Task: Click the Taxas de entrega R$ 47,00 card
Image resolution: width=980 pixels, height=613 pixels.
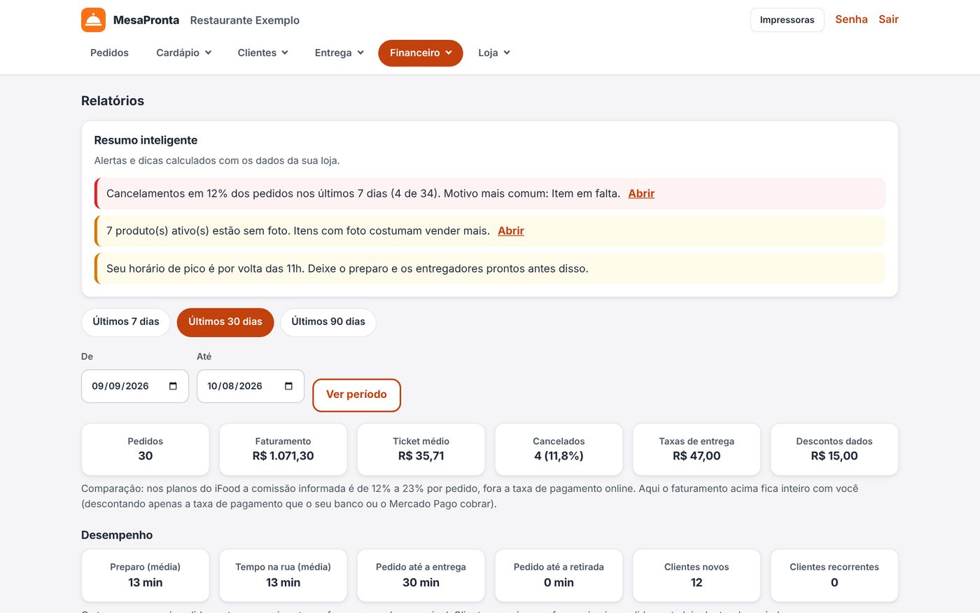Action: coord(696,449)
